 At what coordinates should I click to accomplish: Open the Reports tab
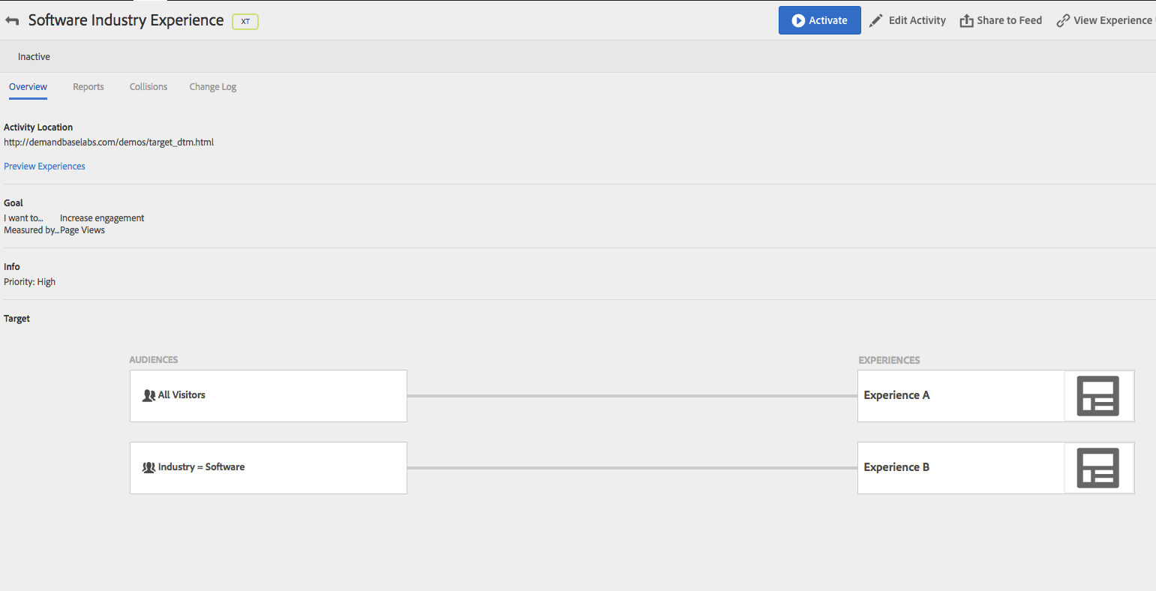(x=89, y=87)
